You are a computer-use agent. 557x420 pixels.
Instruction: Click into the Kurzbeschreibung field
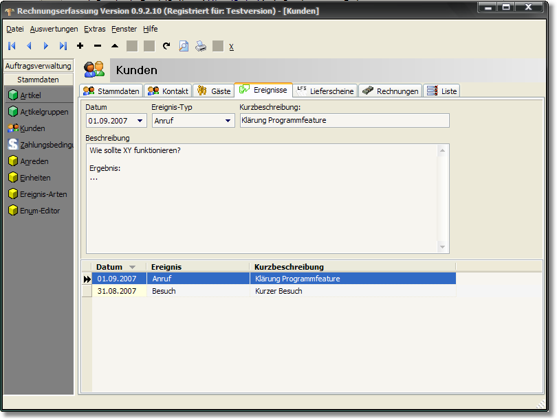(x=345, y=121)
